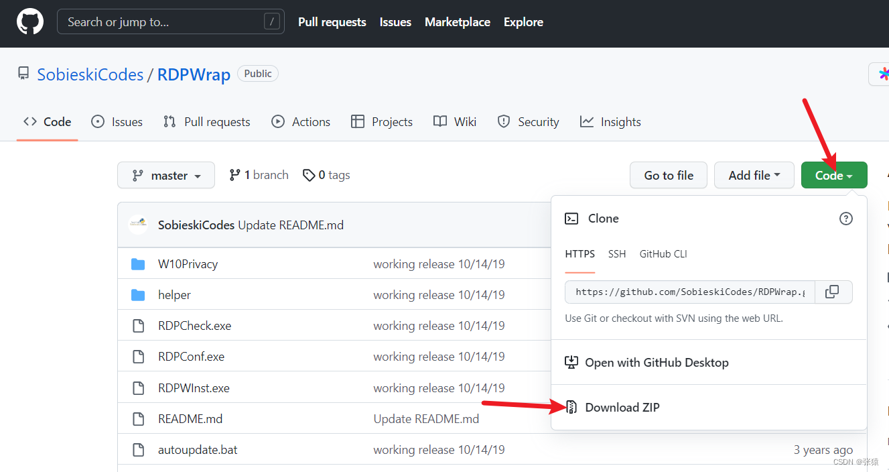Viewport: 889px width, 472px height.
Task: Choose Download ZIP from the menu
Action: (x=622, y=408)
